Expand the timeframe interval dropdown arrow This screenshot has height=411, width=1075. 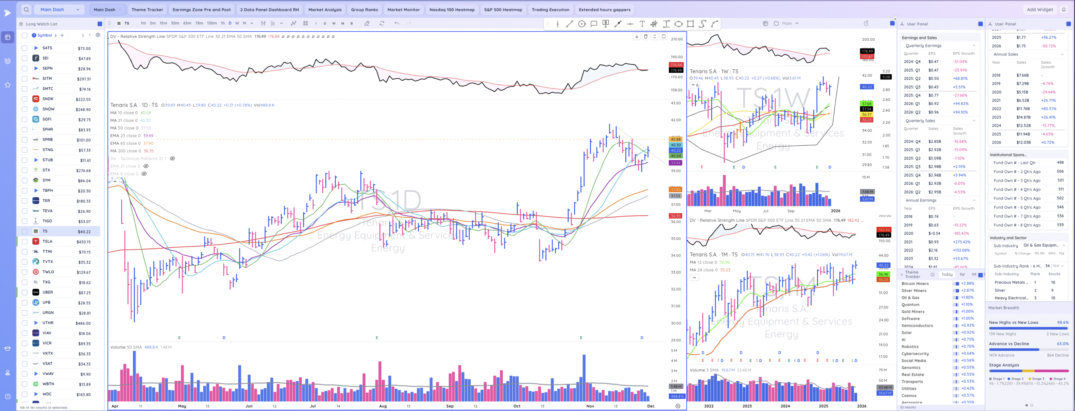pyautogui.click(x=252, y=24)
